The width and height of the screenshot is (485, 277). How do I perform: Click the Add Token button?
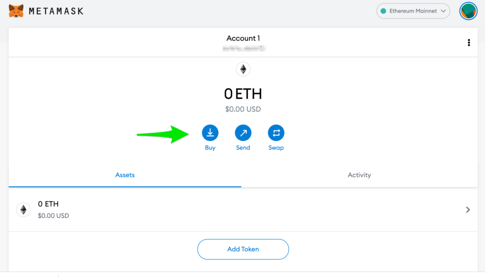(x=243, y=249)
